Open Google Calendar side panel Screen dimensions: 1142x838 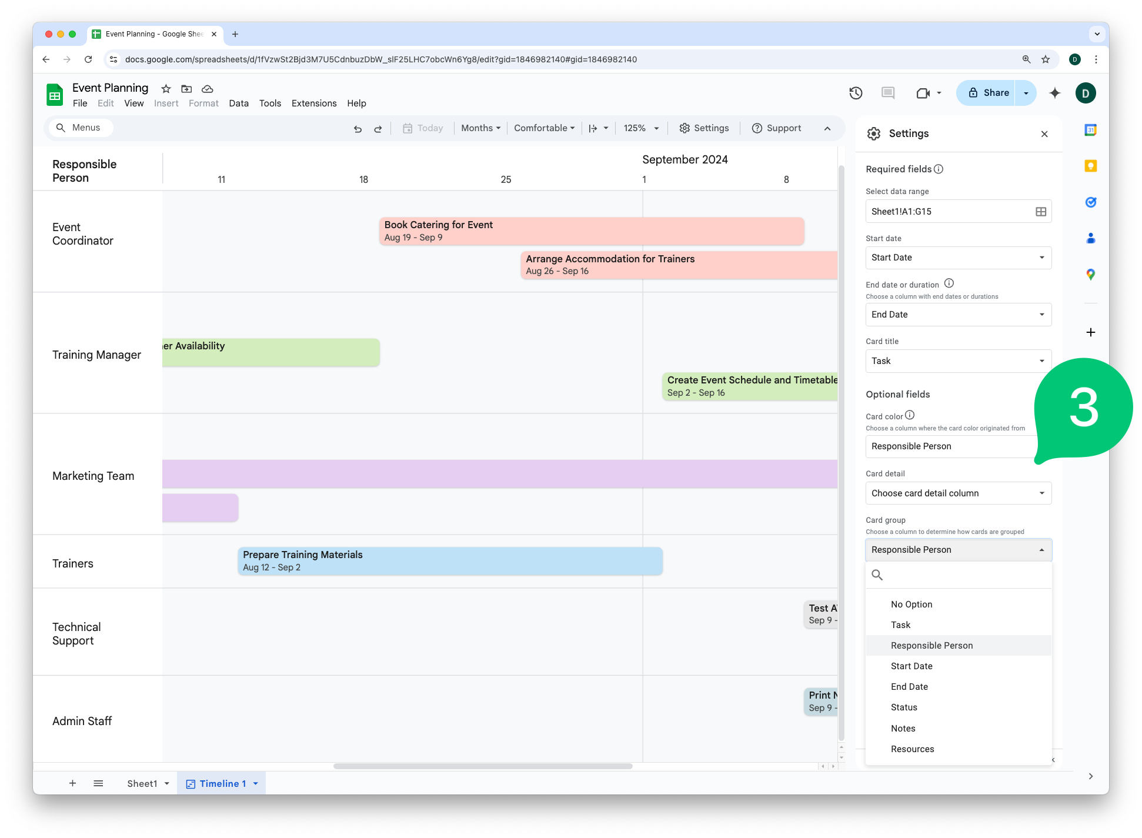pos(1091,130)
